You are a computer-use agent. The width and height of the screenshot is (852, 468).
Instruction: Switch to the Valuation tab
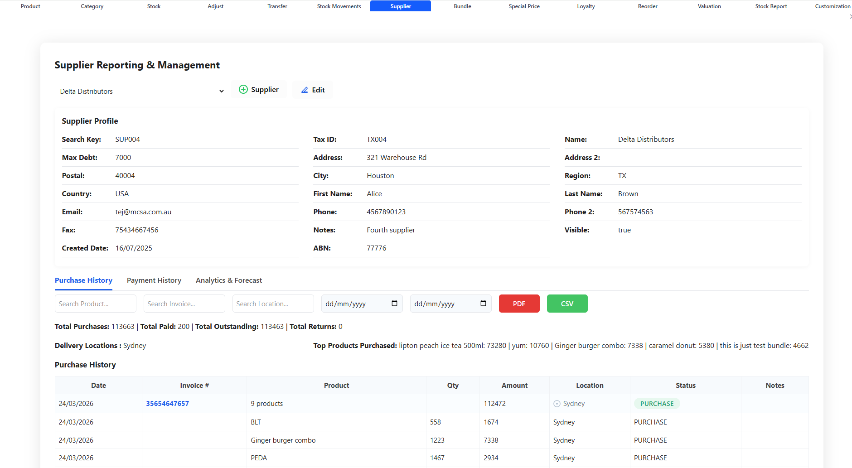[x=709, y=6]
